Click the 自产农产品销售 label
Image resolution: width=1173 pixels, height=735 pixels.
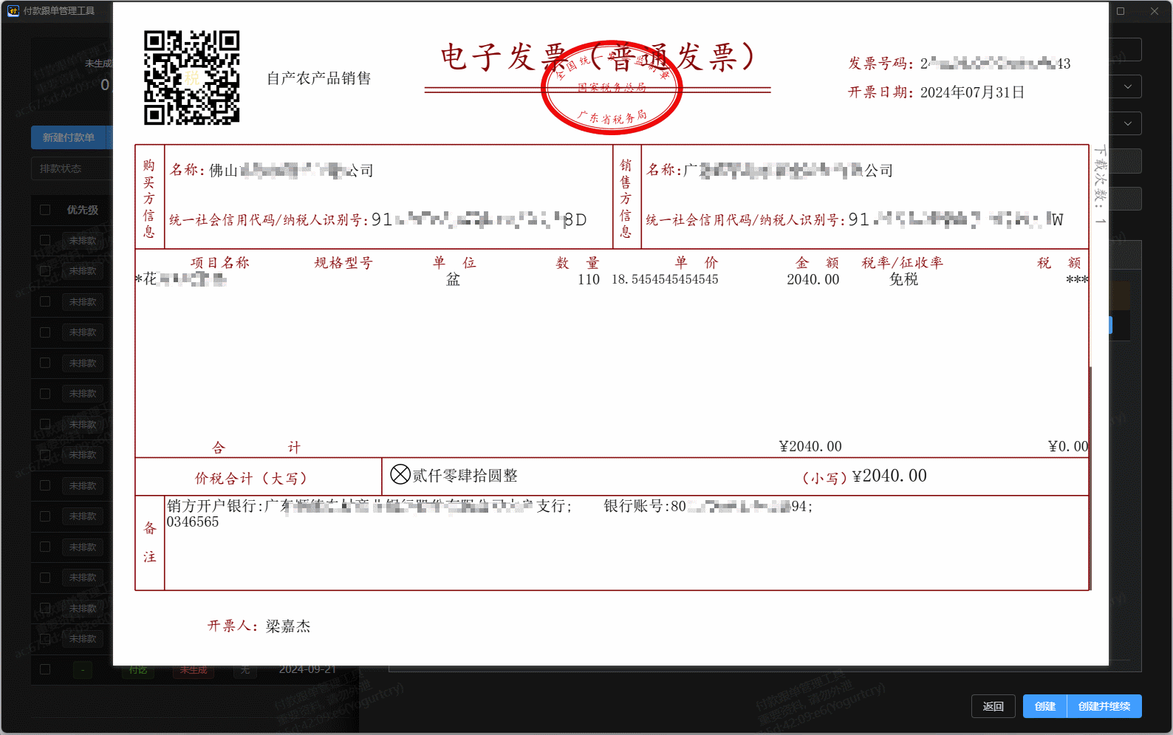[319, 78]
